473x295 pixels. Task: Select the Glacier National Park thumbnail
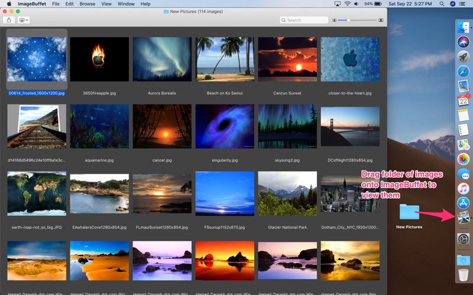click(x=287, y=194)
